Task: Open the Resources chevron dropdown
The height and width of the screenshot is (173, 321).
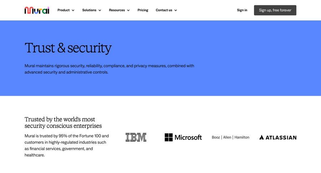Action: tap(128, 10)
